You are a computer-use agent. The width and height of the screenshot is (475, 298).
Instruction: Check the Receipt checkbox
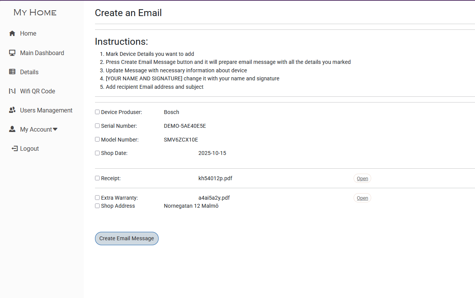pyautogui.click(x=97, y=178)
